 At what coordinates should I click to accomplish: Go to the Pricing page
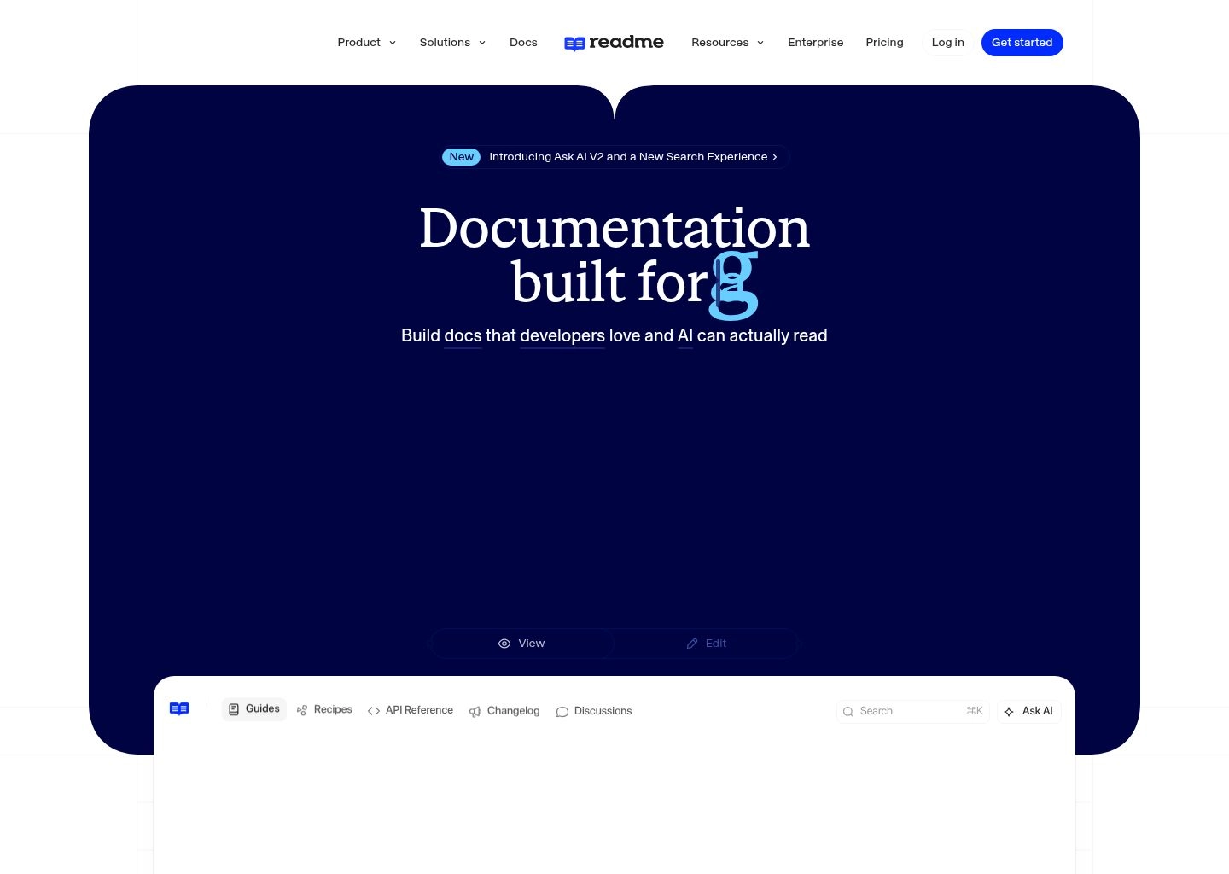[x=884, y=43]
